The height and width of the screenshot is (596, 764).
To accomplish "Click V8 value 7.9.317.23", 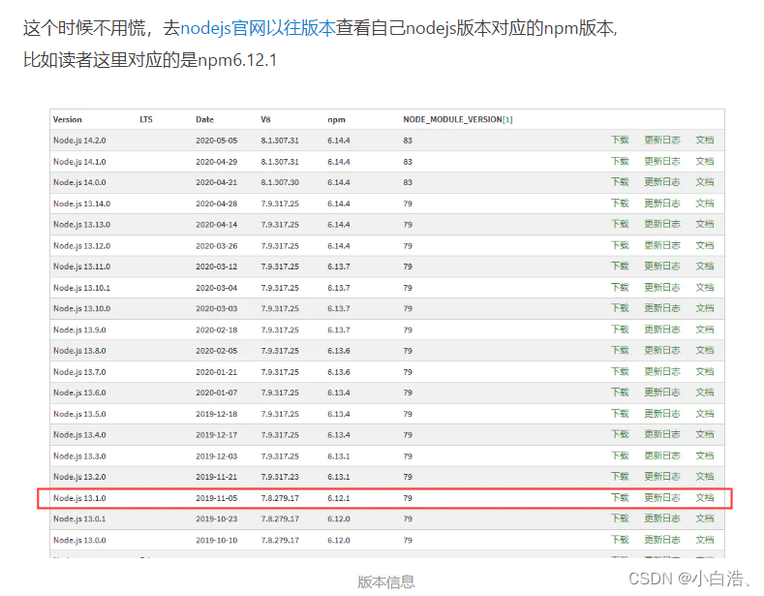I will point(280,477).
